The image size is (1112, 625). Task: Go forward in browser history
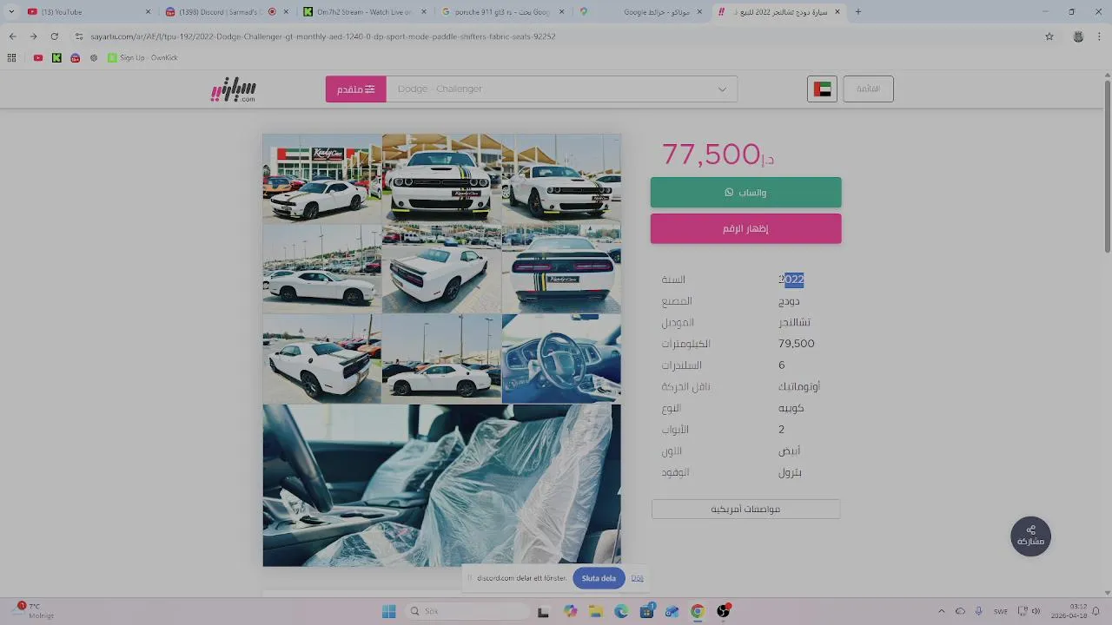tap(33, 36)
